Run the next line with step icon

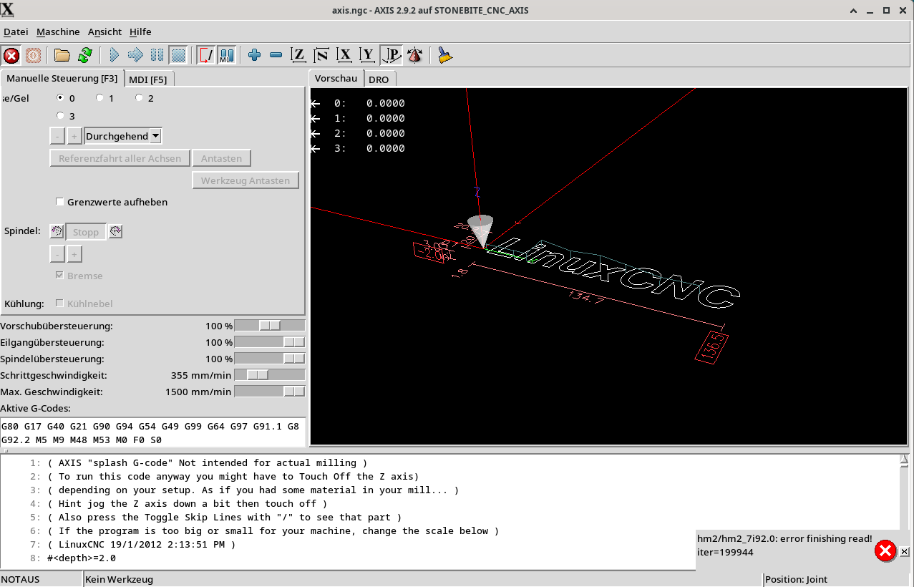[x=135, y=55]
